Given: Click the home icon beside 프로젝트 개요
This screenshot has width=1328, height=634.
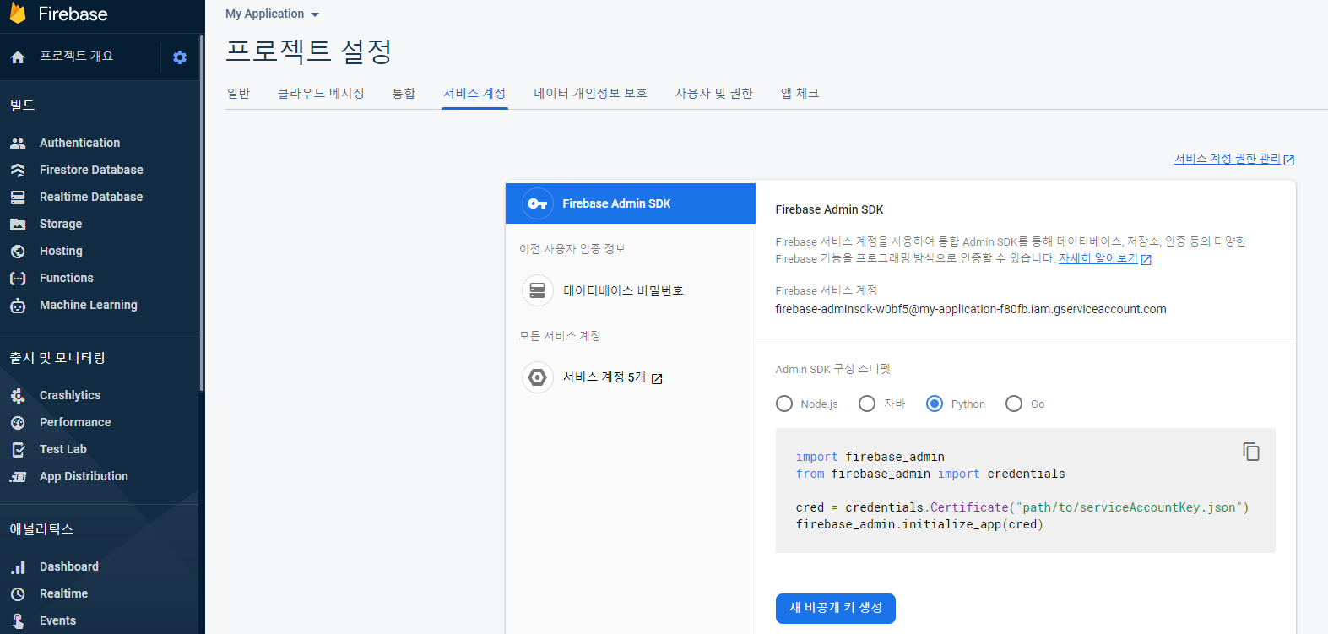Looking at the screenshot, I should 18,57.
